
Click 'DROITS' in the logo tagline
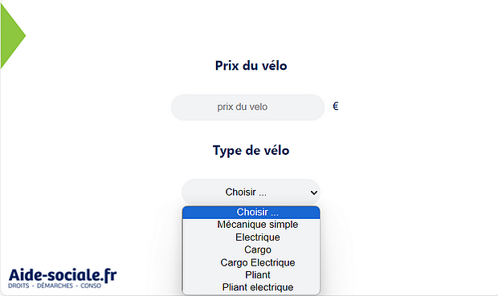click(18, 286)
